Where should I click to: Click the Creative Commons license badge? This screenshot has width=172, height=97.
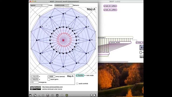(x=35, y=88)
